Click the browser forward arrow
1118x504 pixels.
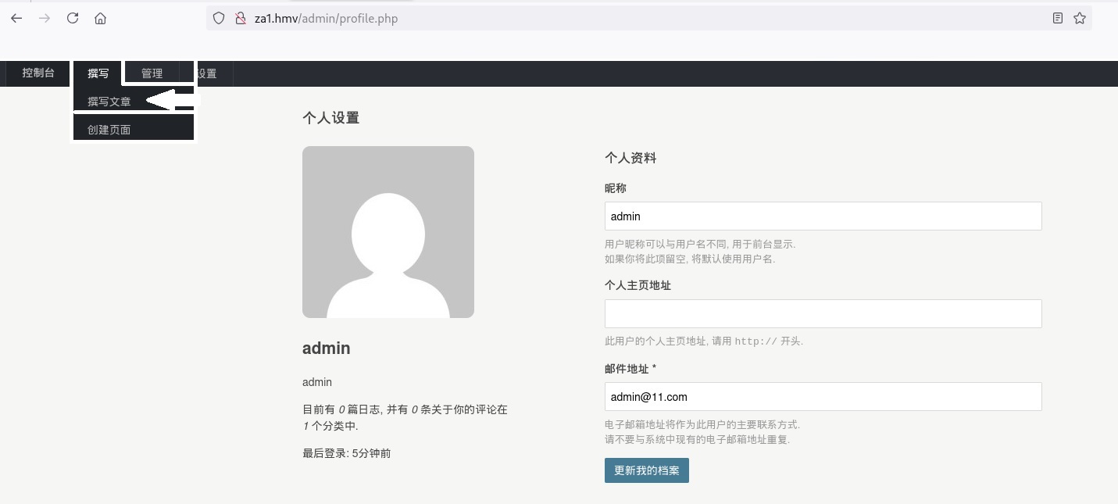click(x=45, y=18)
